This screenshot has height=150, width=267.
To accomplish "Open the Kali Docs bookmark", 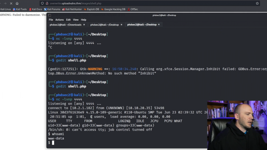I will [35, 9].
